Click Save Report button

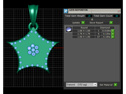99,23
